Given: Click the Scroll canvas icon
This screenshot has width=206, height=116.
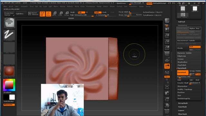Looking at the screenshot, I should point(167,29).
